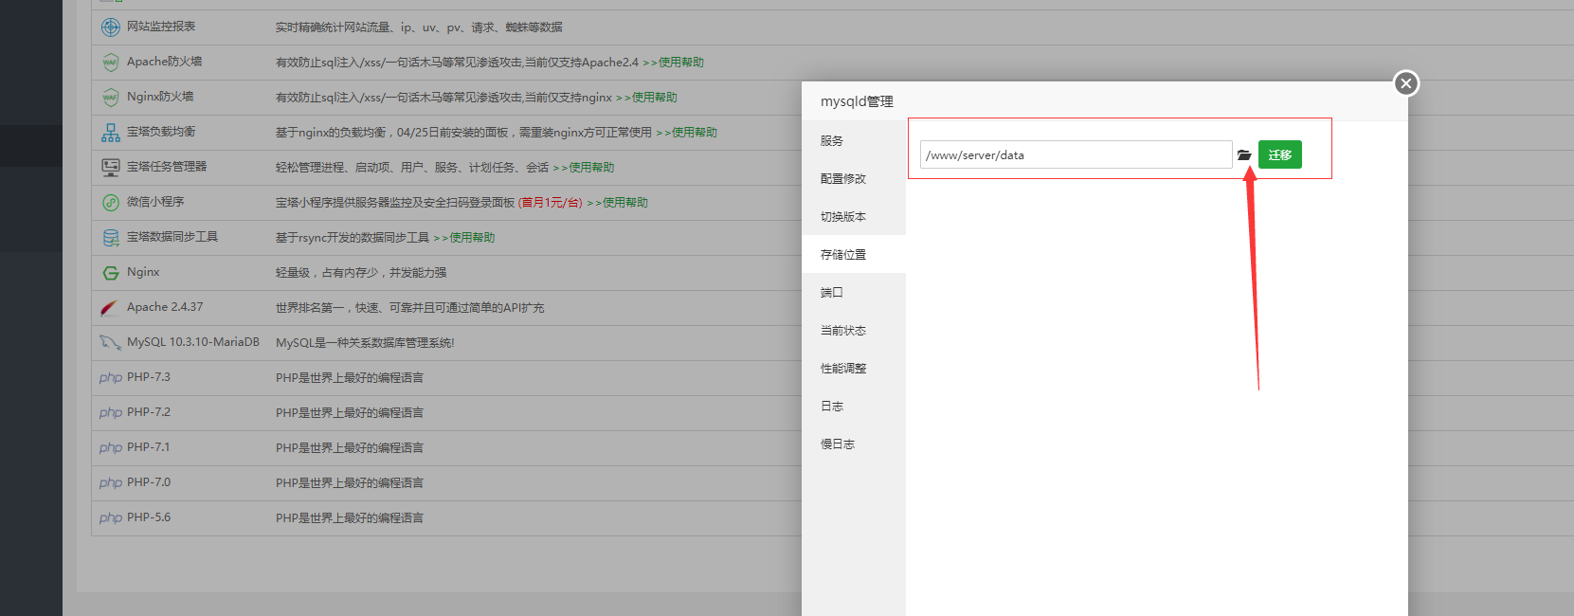Click the php icon beside PHP-5.6
The image size is (1574, 616).
(111, 517)
